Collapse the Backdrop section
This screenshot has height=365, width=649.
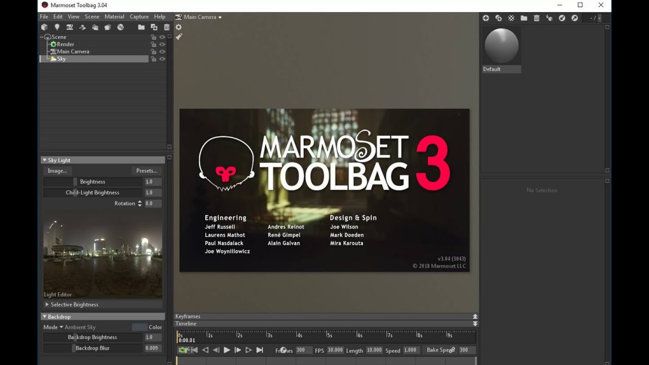pyautogui.click(x=45, y=317)
